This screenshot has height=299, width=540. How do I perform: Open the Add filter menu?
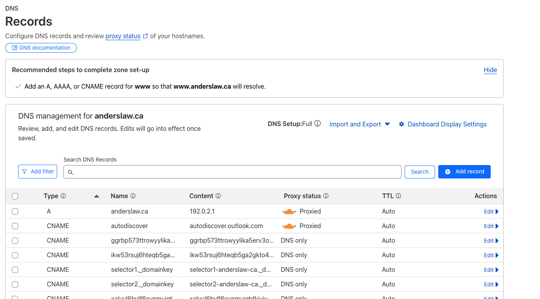pos(38,172)
